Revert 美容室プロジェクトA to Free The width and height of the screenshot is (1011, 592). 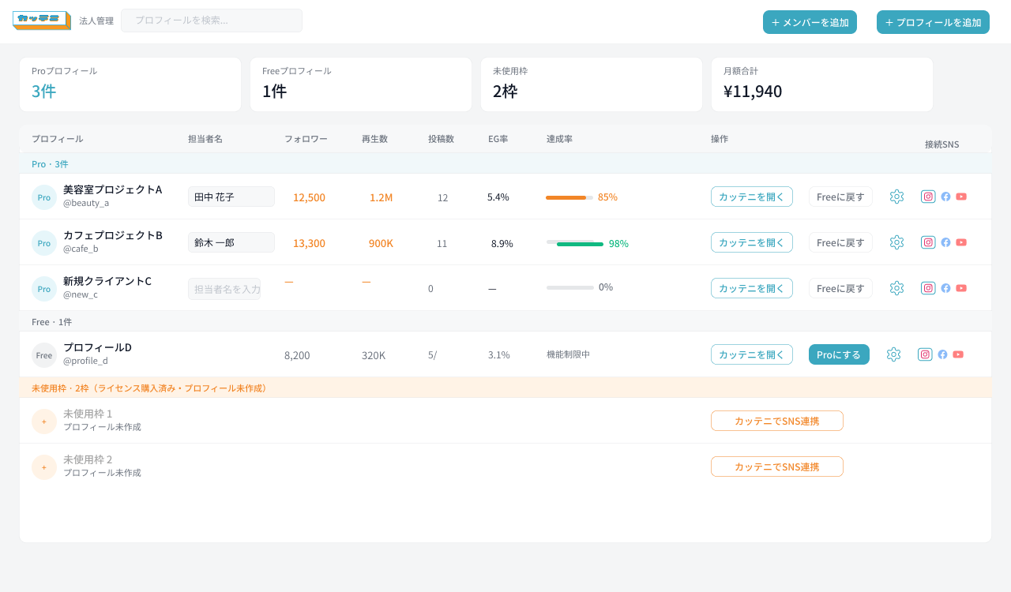pyautogui.click(x=840, y=197)
